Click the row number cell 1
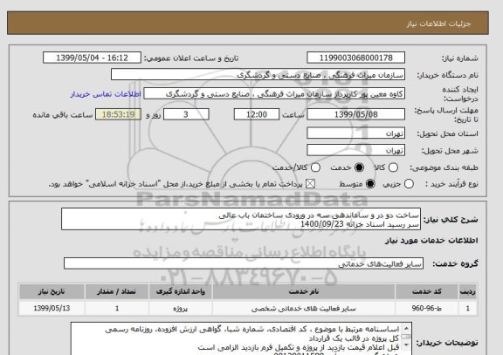Image resolution: width=503 pixels, height=355 pixels. click(468, 308)
